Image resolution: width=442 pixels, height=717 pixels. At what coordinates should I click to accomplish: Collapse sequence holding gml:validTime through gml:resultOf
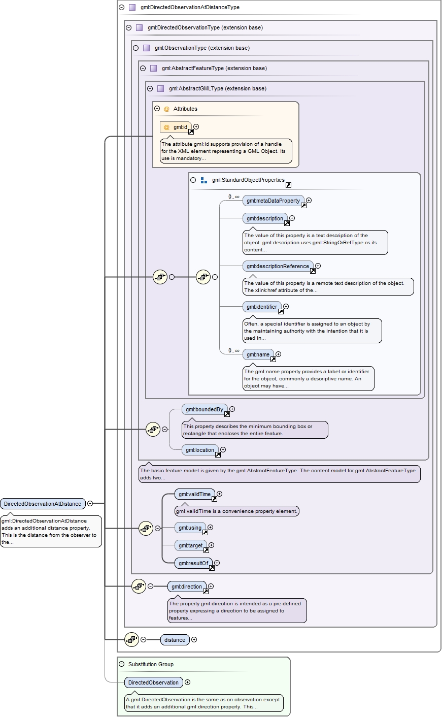pos(157,528)
